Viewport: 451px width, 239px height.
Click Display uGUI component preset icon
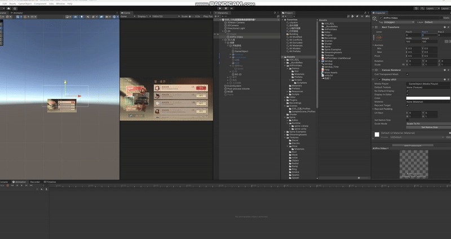(x=448, y=79)
